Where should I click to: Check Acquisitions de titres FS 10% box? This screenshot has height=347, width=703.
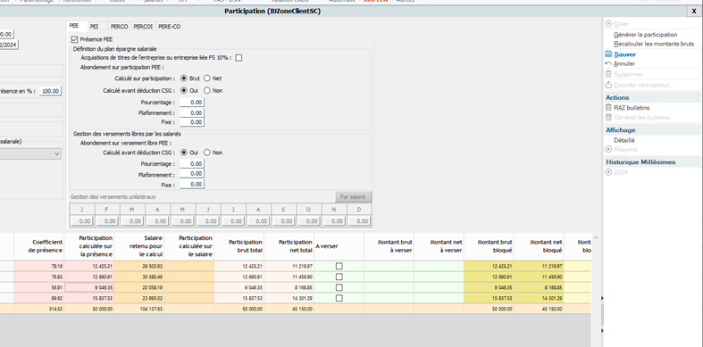point(239,58)
